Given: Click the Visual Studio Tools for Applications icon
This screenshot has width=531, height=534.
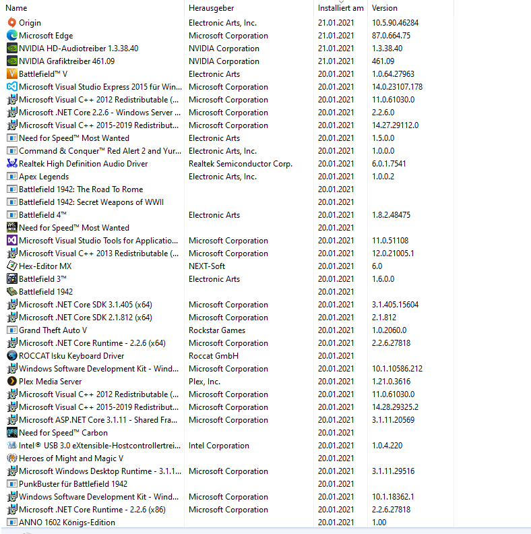Looking at the screenshot, I should pyautogui.click(x=12, y=241).
